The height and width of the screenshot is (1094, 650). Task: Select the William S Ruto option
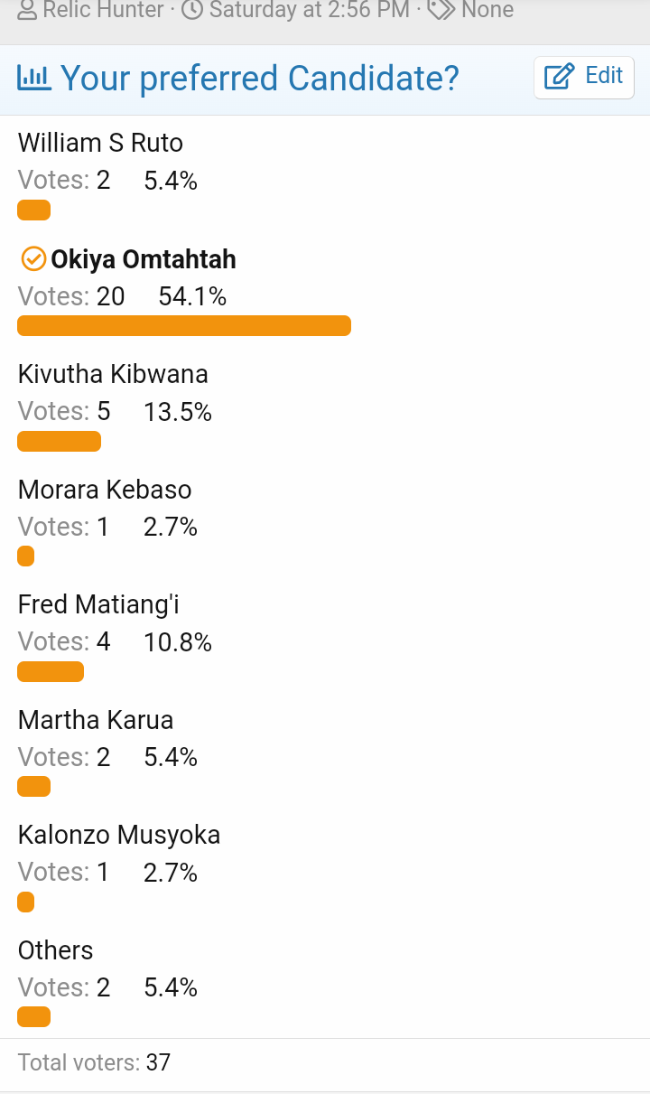(100, 143)
